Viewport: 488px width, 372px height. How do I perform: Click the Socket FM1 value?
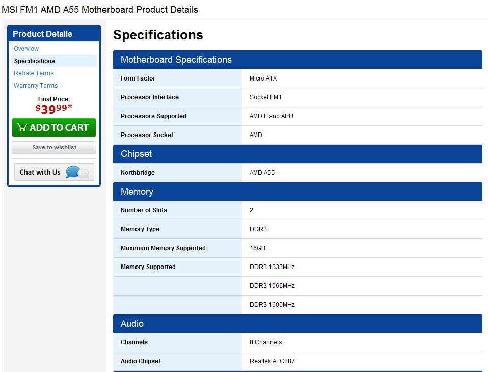(265, 97)
